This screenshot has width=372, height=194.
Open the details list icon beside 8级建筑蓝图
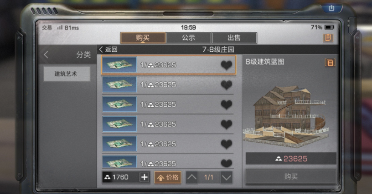click(x=330, y=63)
